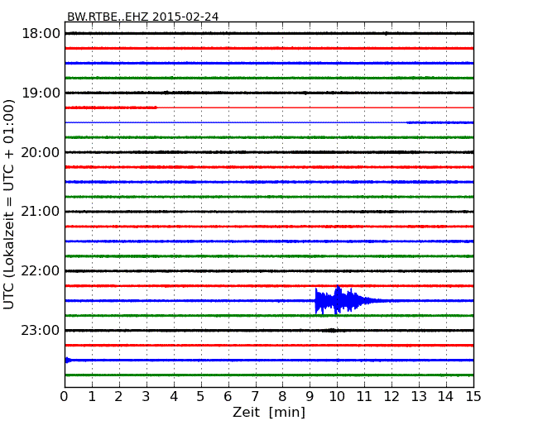
Task: Click the 3 minute x-axis tick label
Action: click(x=147, y=396)
